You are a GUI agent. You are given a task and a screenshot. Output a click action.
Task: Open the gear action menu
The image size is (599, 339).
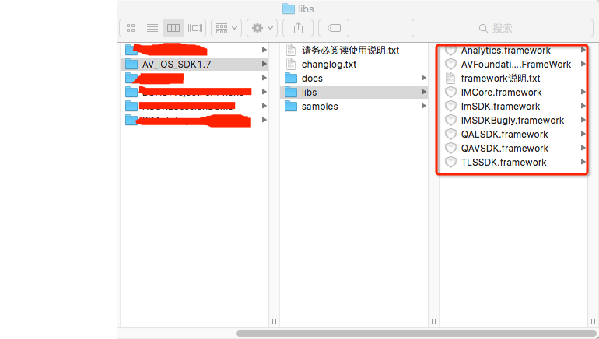click(x=262, y=28)
